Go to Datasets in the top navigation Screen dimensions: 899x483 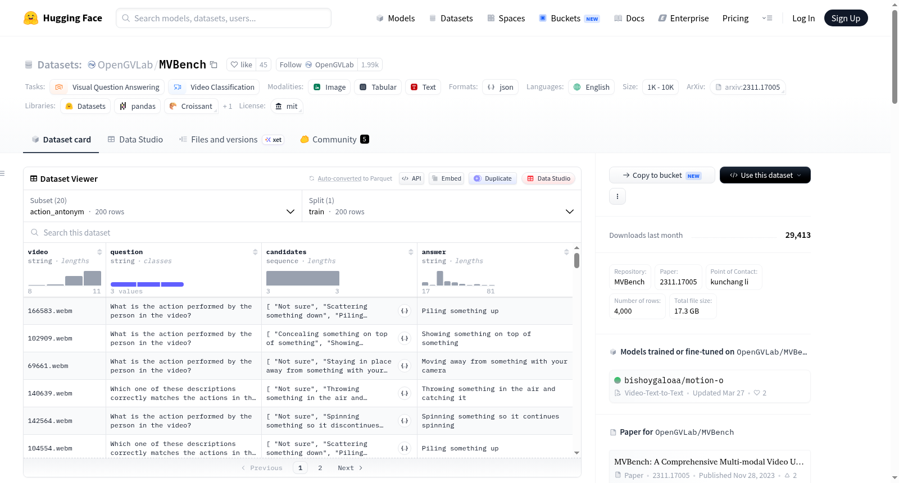[x=451, y=18]
